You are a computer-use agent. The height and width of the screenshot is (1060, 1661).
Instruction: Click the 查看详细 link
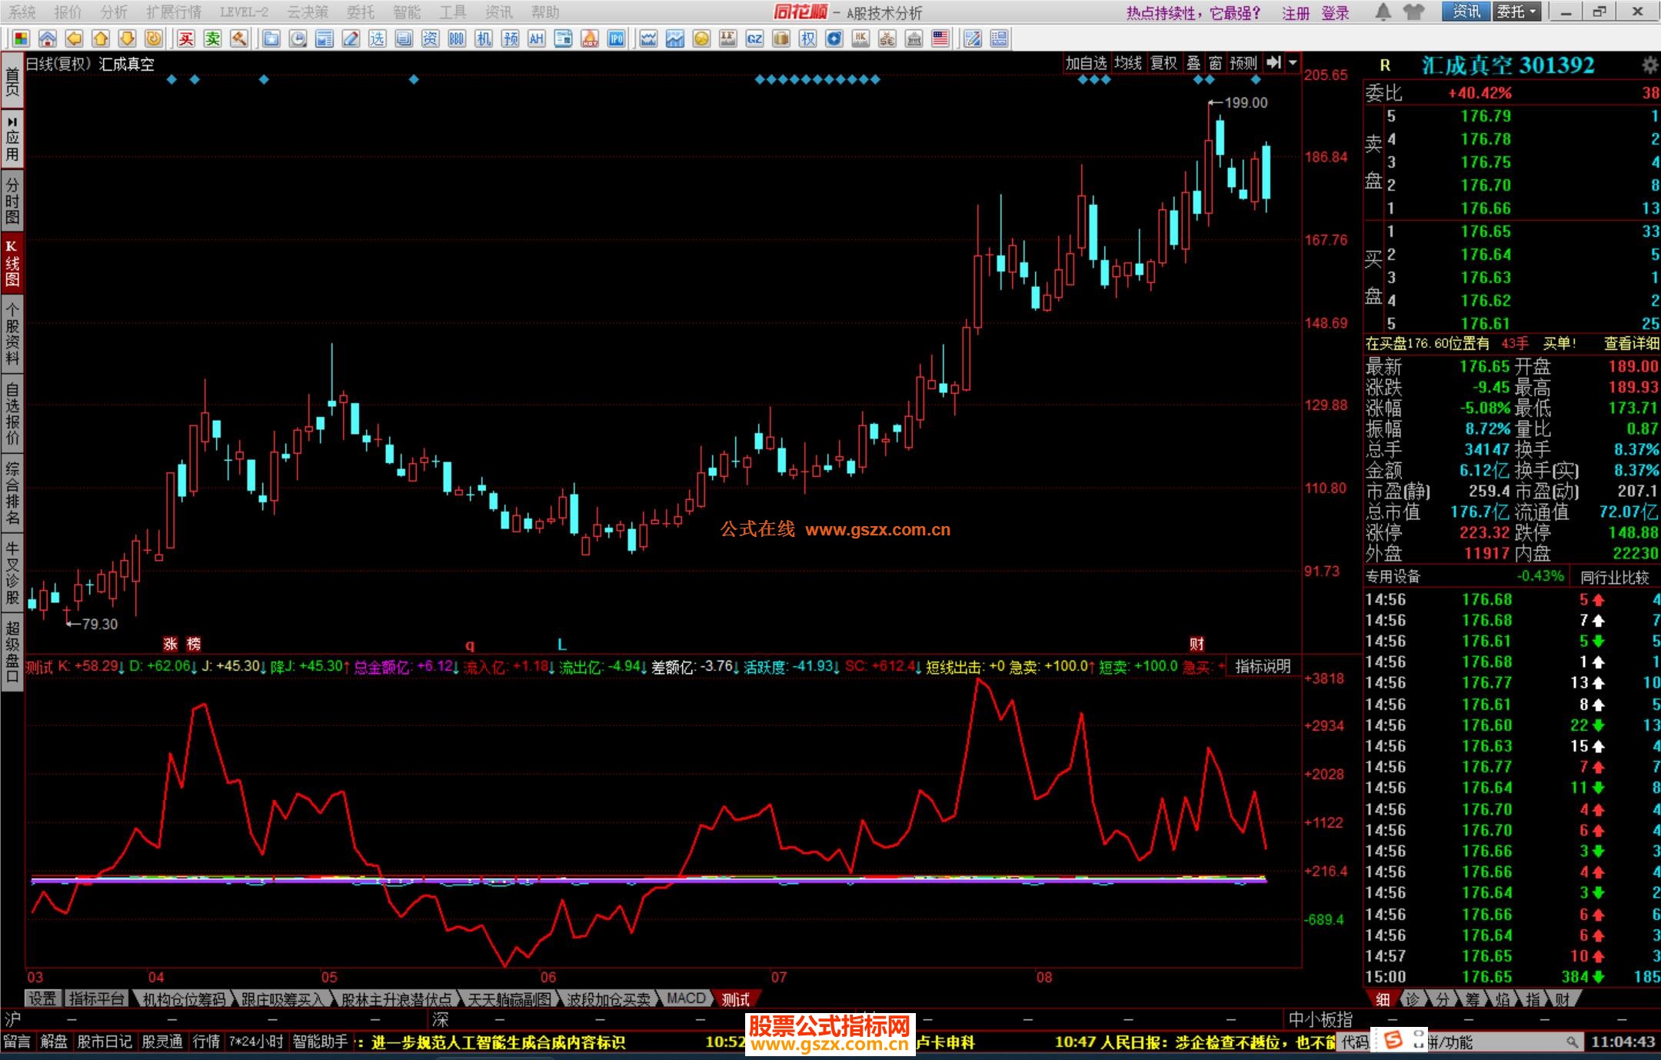(x=1630, y=343)
